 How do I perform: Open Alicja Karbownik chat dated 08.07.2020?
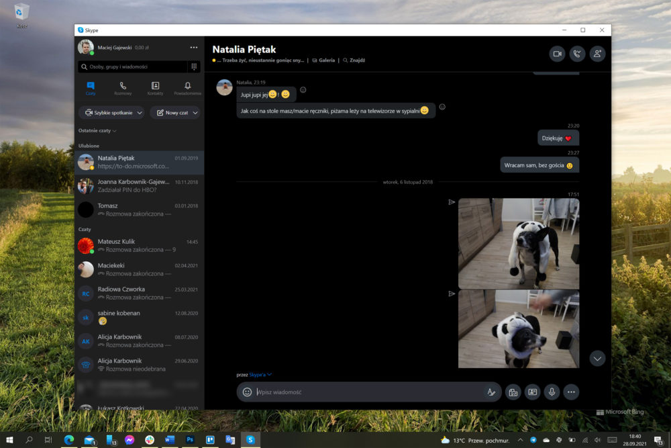139,341
